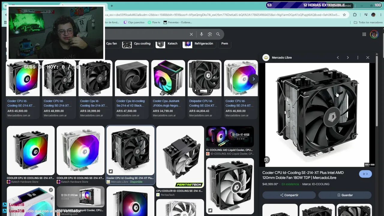Advance the product carousel with the right arrow
The height and width of the screenshot is (216, 384).
(253, 79)
